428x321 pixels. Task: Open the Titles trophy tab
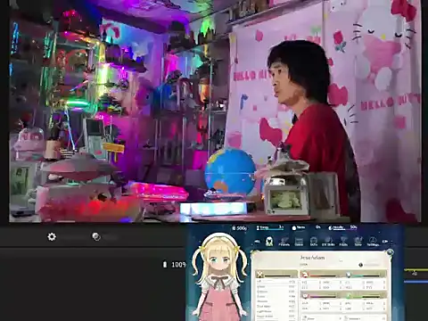tap(343, 242)
